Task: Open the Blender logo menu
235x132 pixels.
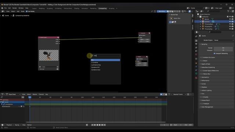Action: pos(2,8)
